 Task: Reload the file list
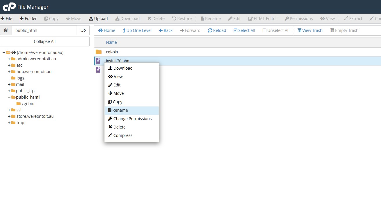[217, 30]
